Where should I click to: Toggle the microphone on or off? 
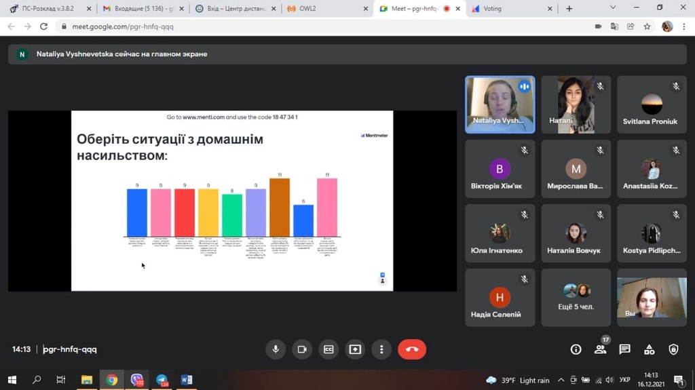[x=276, y=349]
